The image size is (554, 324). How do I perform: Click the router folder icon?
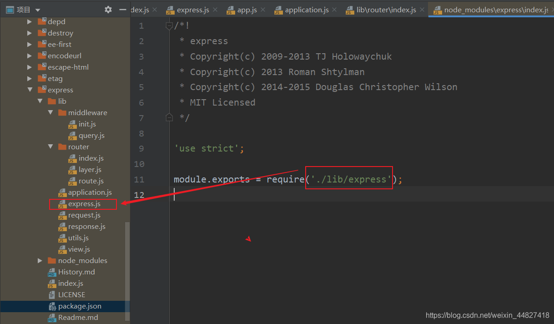click(62, 147)
